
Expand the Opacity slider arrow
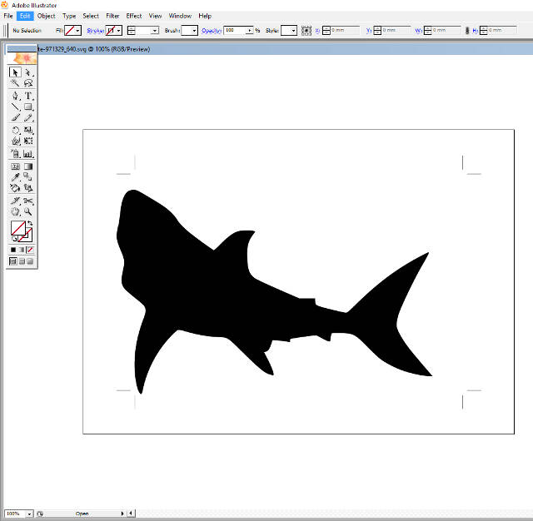click(250, 31)
